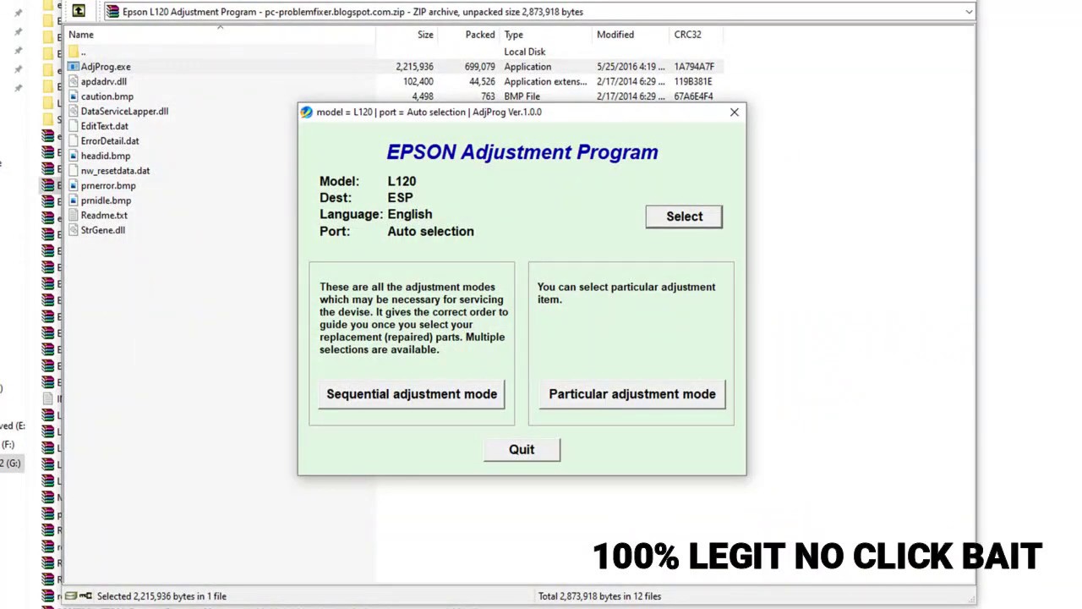This screenshot has height=609, width=1082.
Task: Click the archive icon in WinRAR address bar
Action: 112,12
